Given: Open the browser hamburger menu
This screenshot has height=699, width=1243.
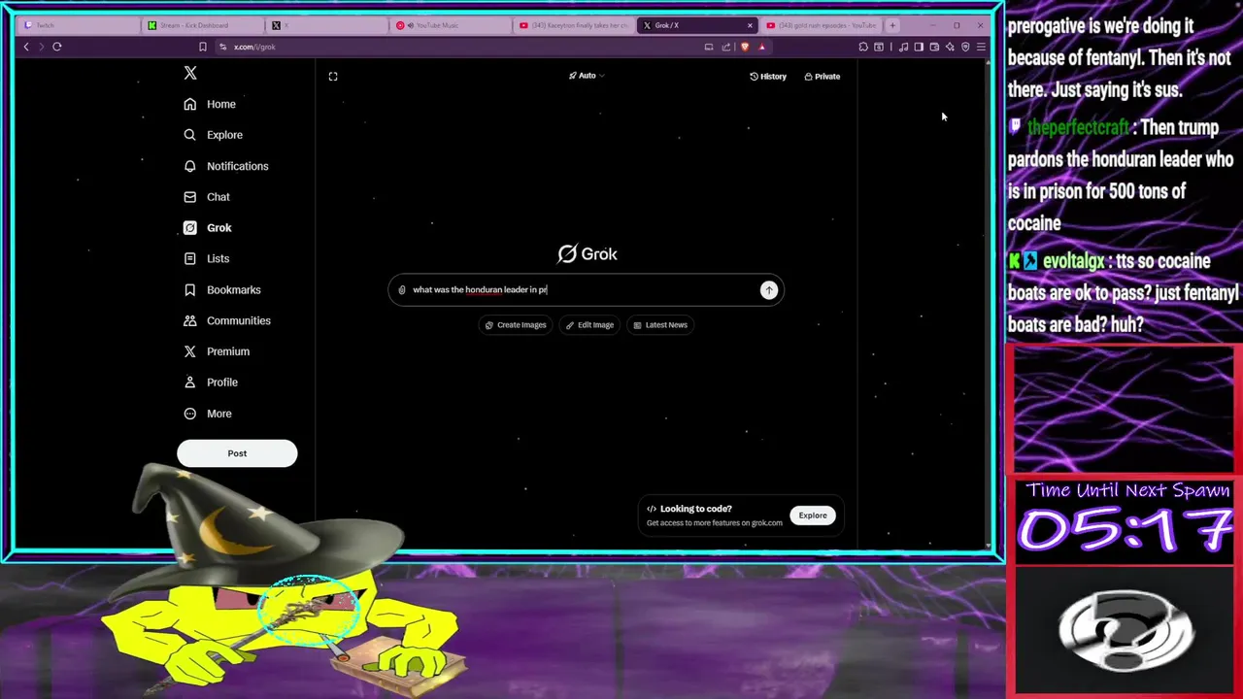Looking at the screenshot, I should (981, 47).
